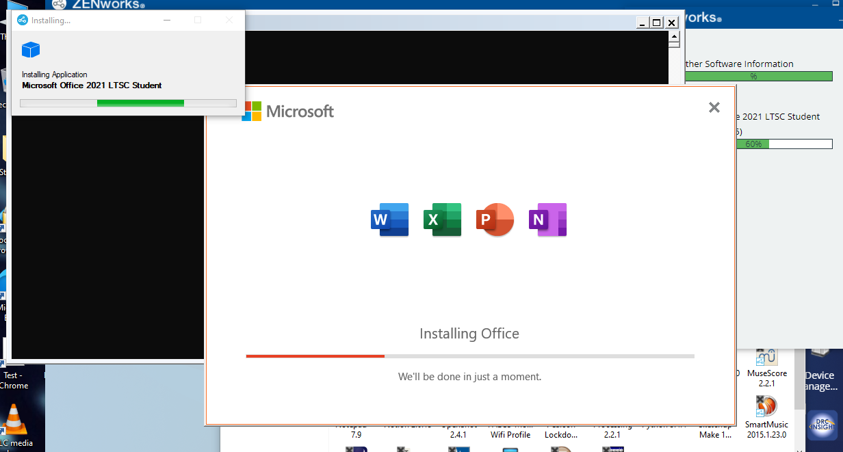
Task: Click the Other Software Information progress bar
Action: click(x=758, y=77)
